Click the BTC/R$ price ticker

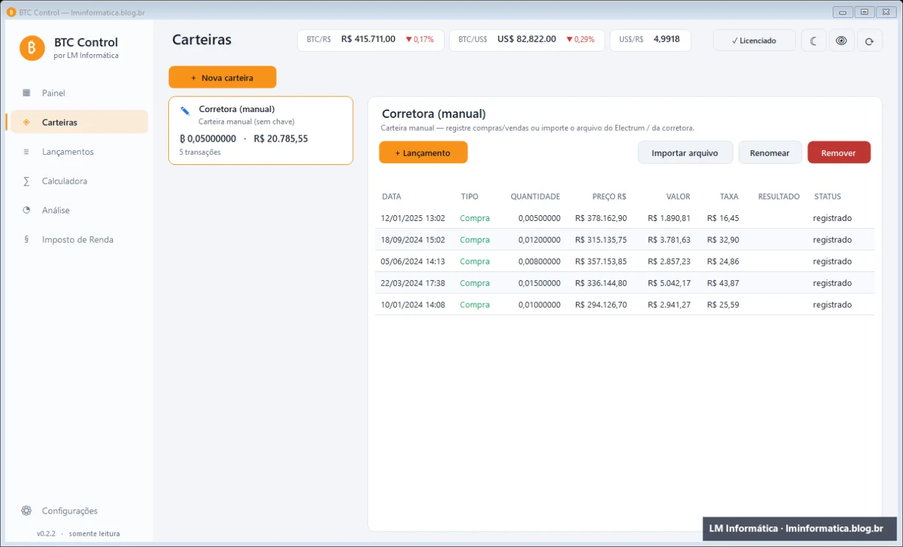(x=371, y=40)
